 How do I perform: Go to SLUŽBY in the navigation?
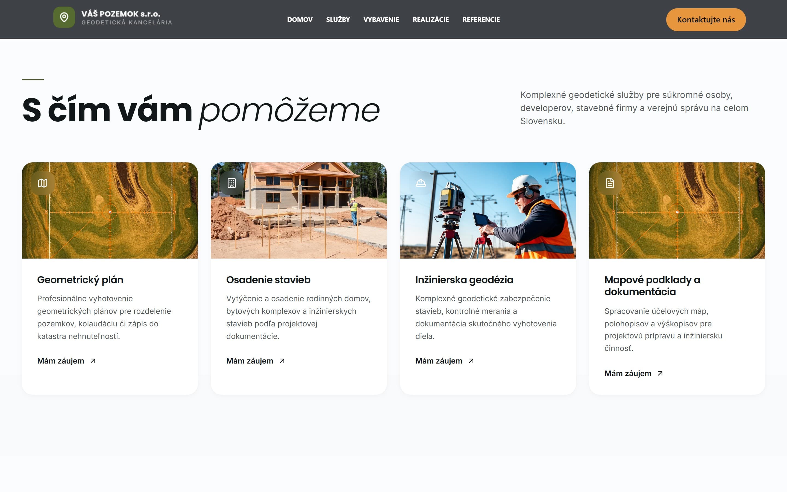(x=338, y=19)
